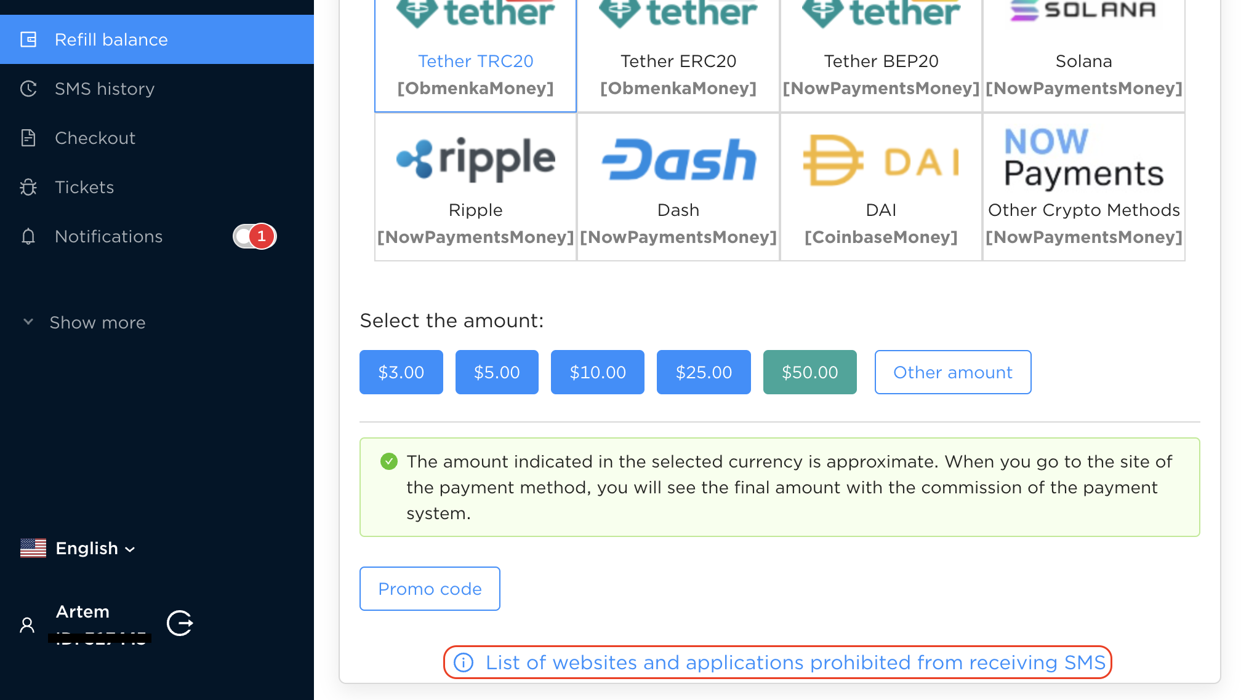This screenshot has height=700, width=1241.
Task: Click the info icon beside prohibited list
Action: tap(464, 662)
